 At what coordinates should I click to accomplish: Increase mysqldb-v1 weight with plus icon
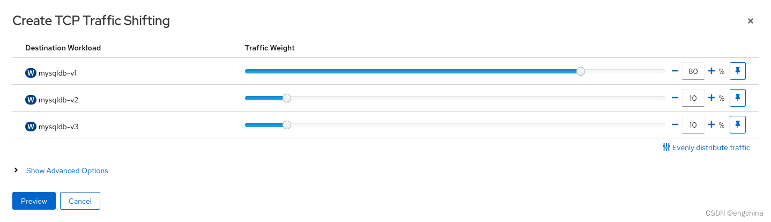(711, 71)
